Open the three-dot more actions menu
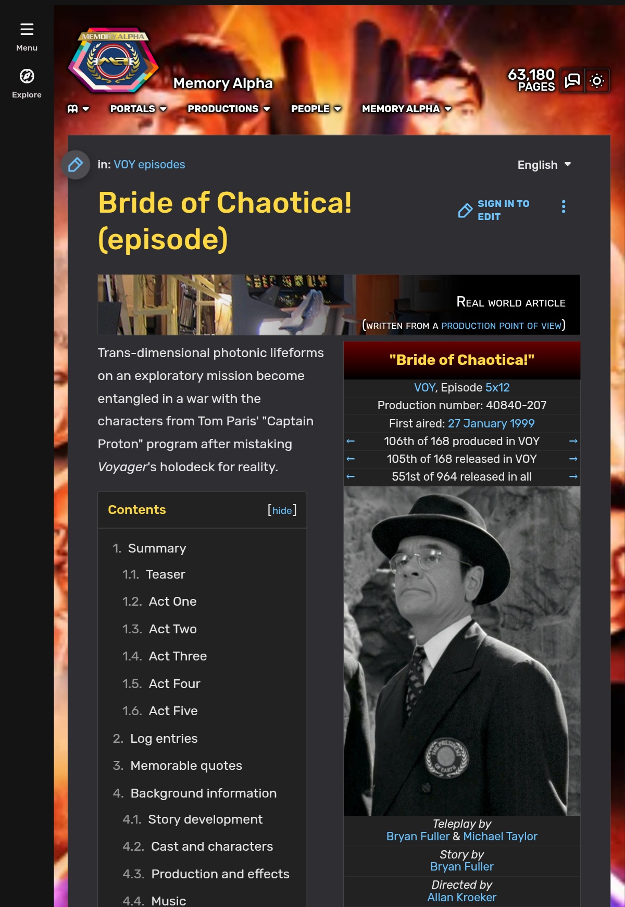Image resolution: width=625 pixels, height=907 pixels. click(564, 207)
